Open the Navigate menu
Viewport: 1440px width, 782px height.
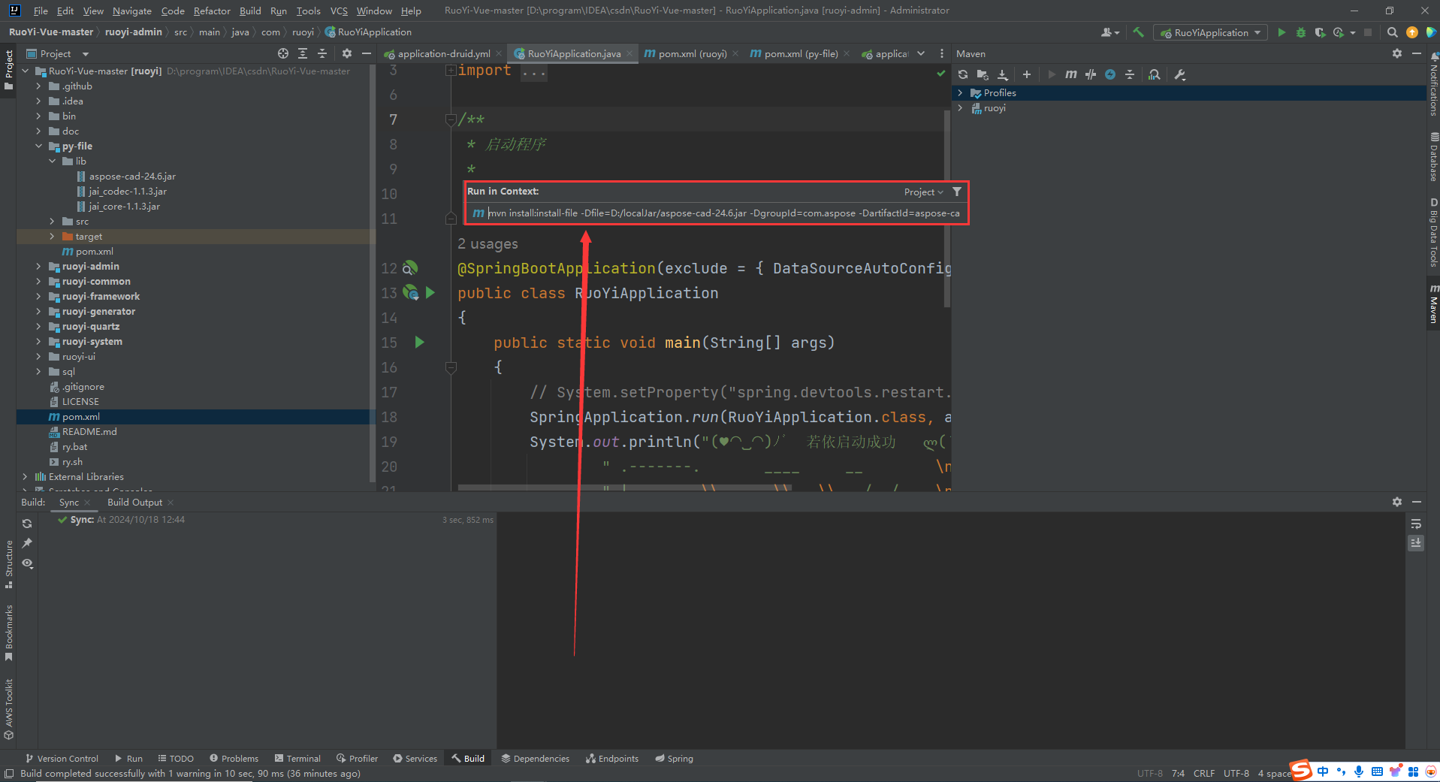pyautogui.click(x=132, y=11)
